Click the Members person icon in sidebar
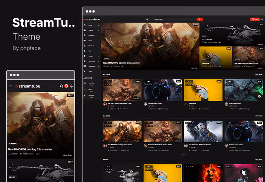The image size is (265, 182). [x=85, y=46]
